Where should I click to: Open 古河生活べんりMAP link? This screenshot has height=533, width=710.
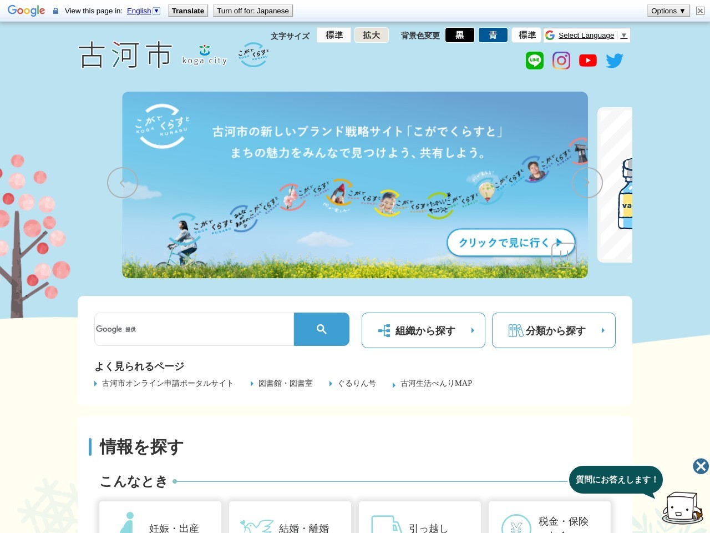436,383
